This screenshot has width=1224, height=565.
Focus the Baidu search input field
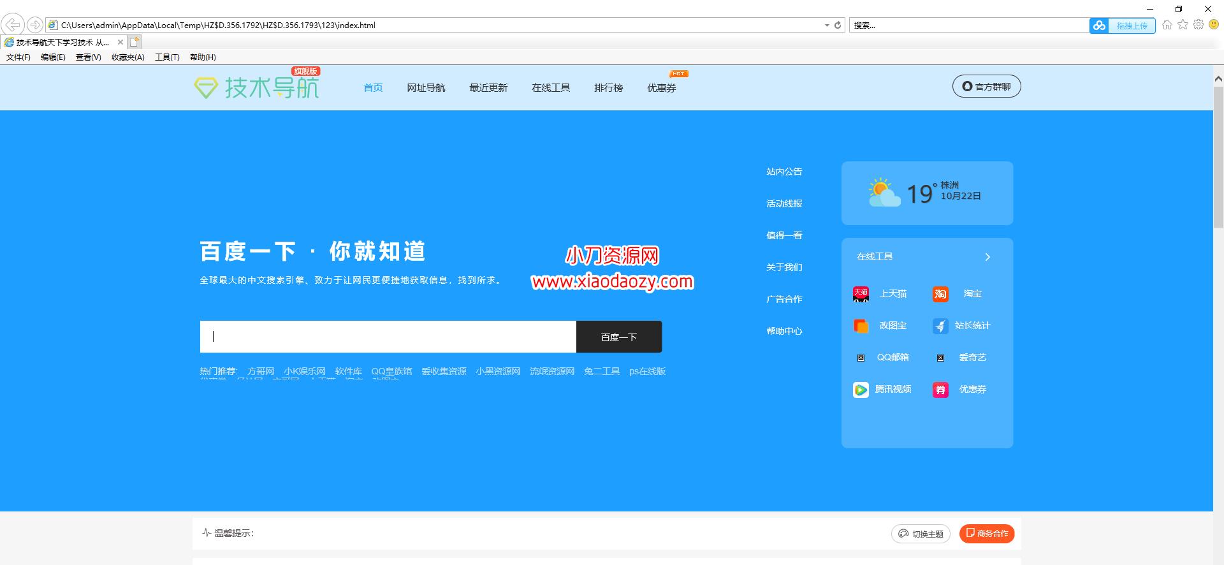(x=388, y=337)
